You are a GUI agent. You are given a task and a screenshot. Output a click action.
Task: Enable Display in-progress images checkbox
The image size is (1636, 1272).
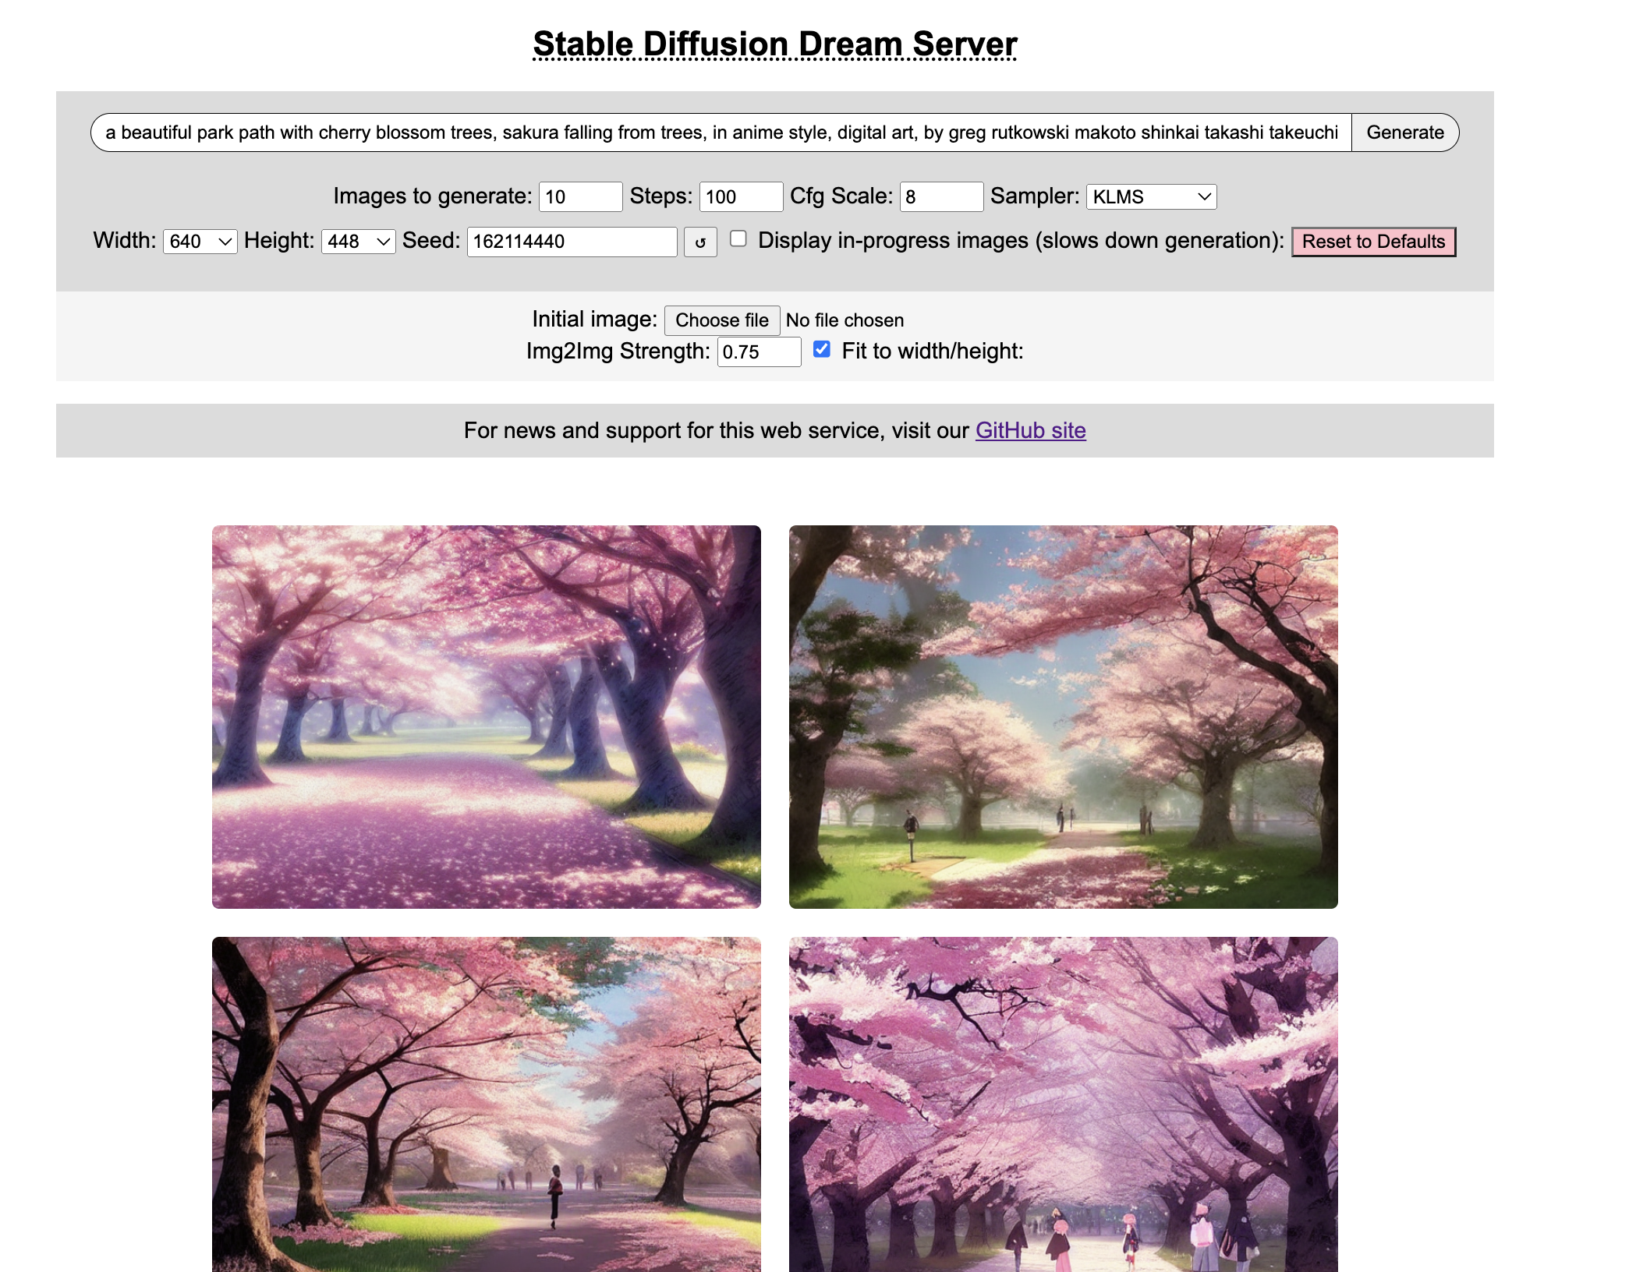[738, 239]
